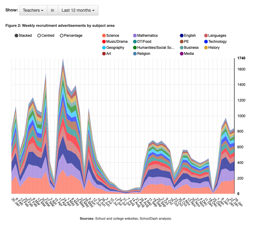Viewport: 256px width, 226px height.
Task: Click the 'in' button between dropdowns
Action: coord(52,10)
